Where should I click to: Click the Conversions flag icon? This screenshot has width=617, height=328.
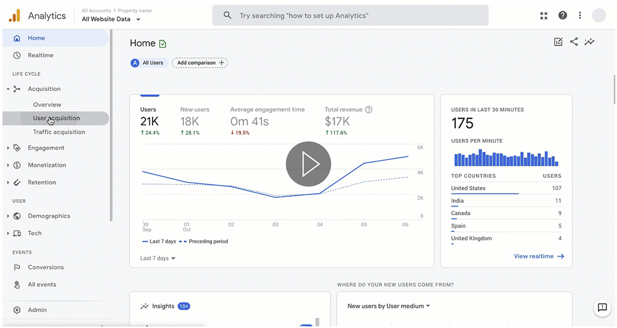click(17, 268)
